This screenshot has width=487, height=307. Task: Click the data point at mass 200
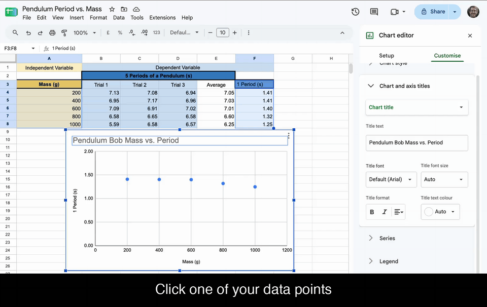click(127, 179)
